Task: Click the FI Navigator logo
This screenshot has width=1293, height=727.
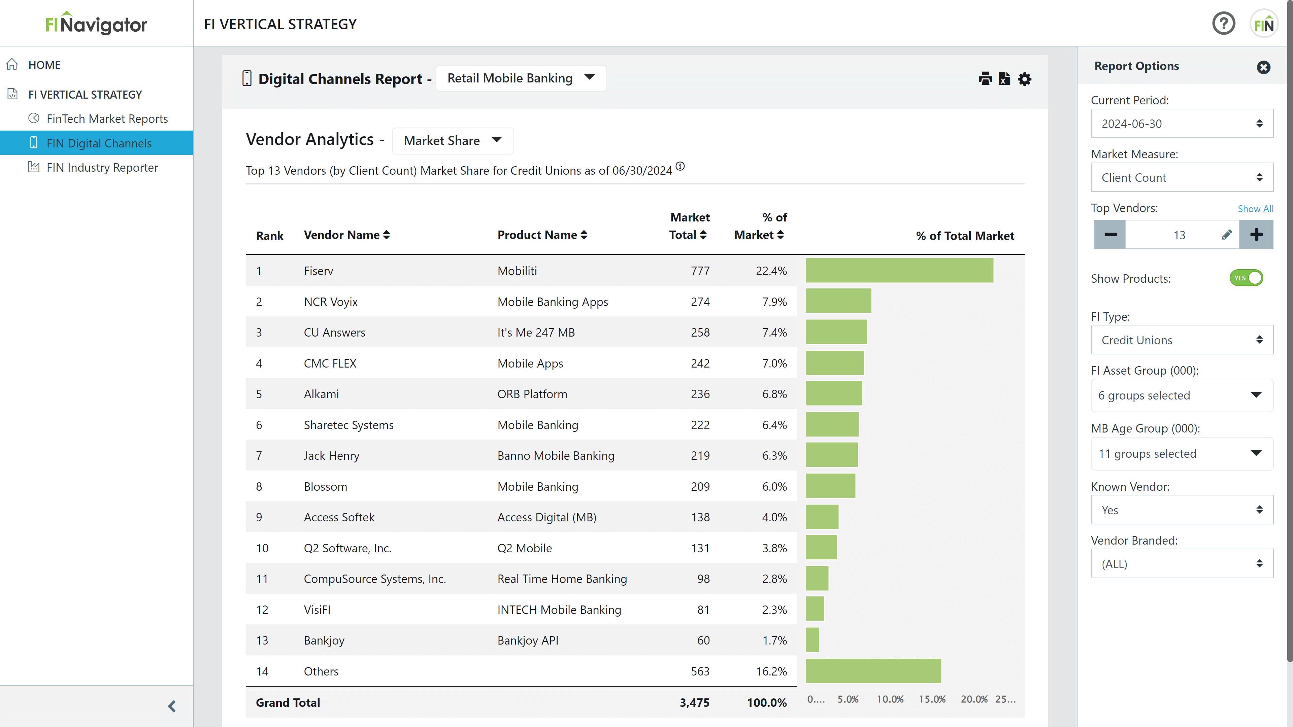Action: click(x=96, y=23)
